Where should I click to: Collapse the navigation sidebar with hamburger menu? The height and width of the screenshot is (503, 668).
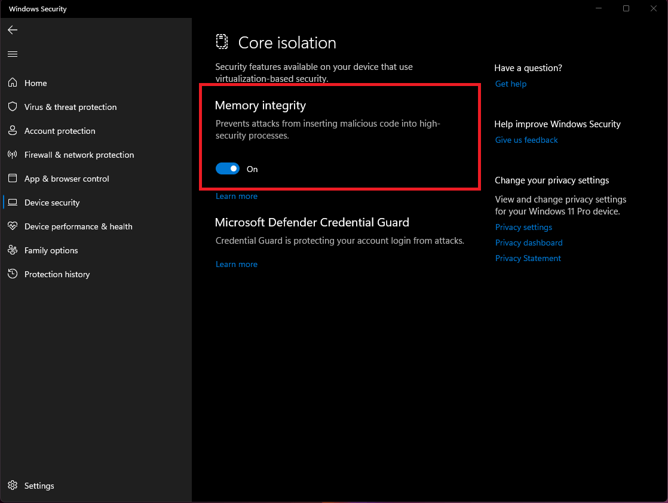click(12, 53)
